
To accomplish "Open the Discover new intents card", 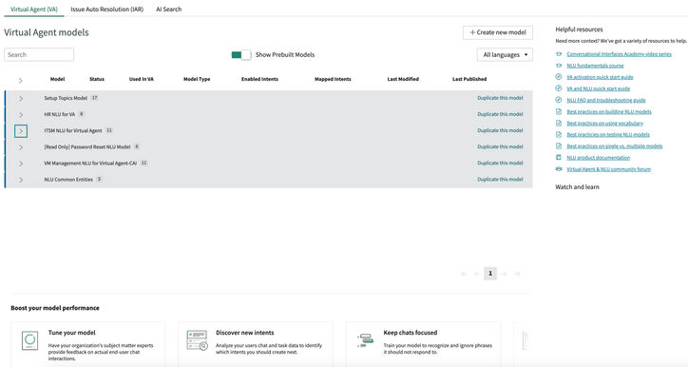I will point(256,344).
